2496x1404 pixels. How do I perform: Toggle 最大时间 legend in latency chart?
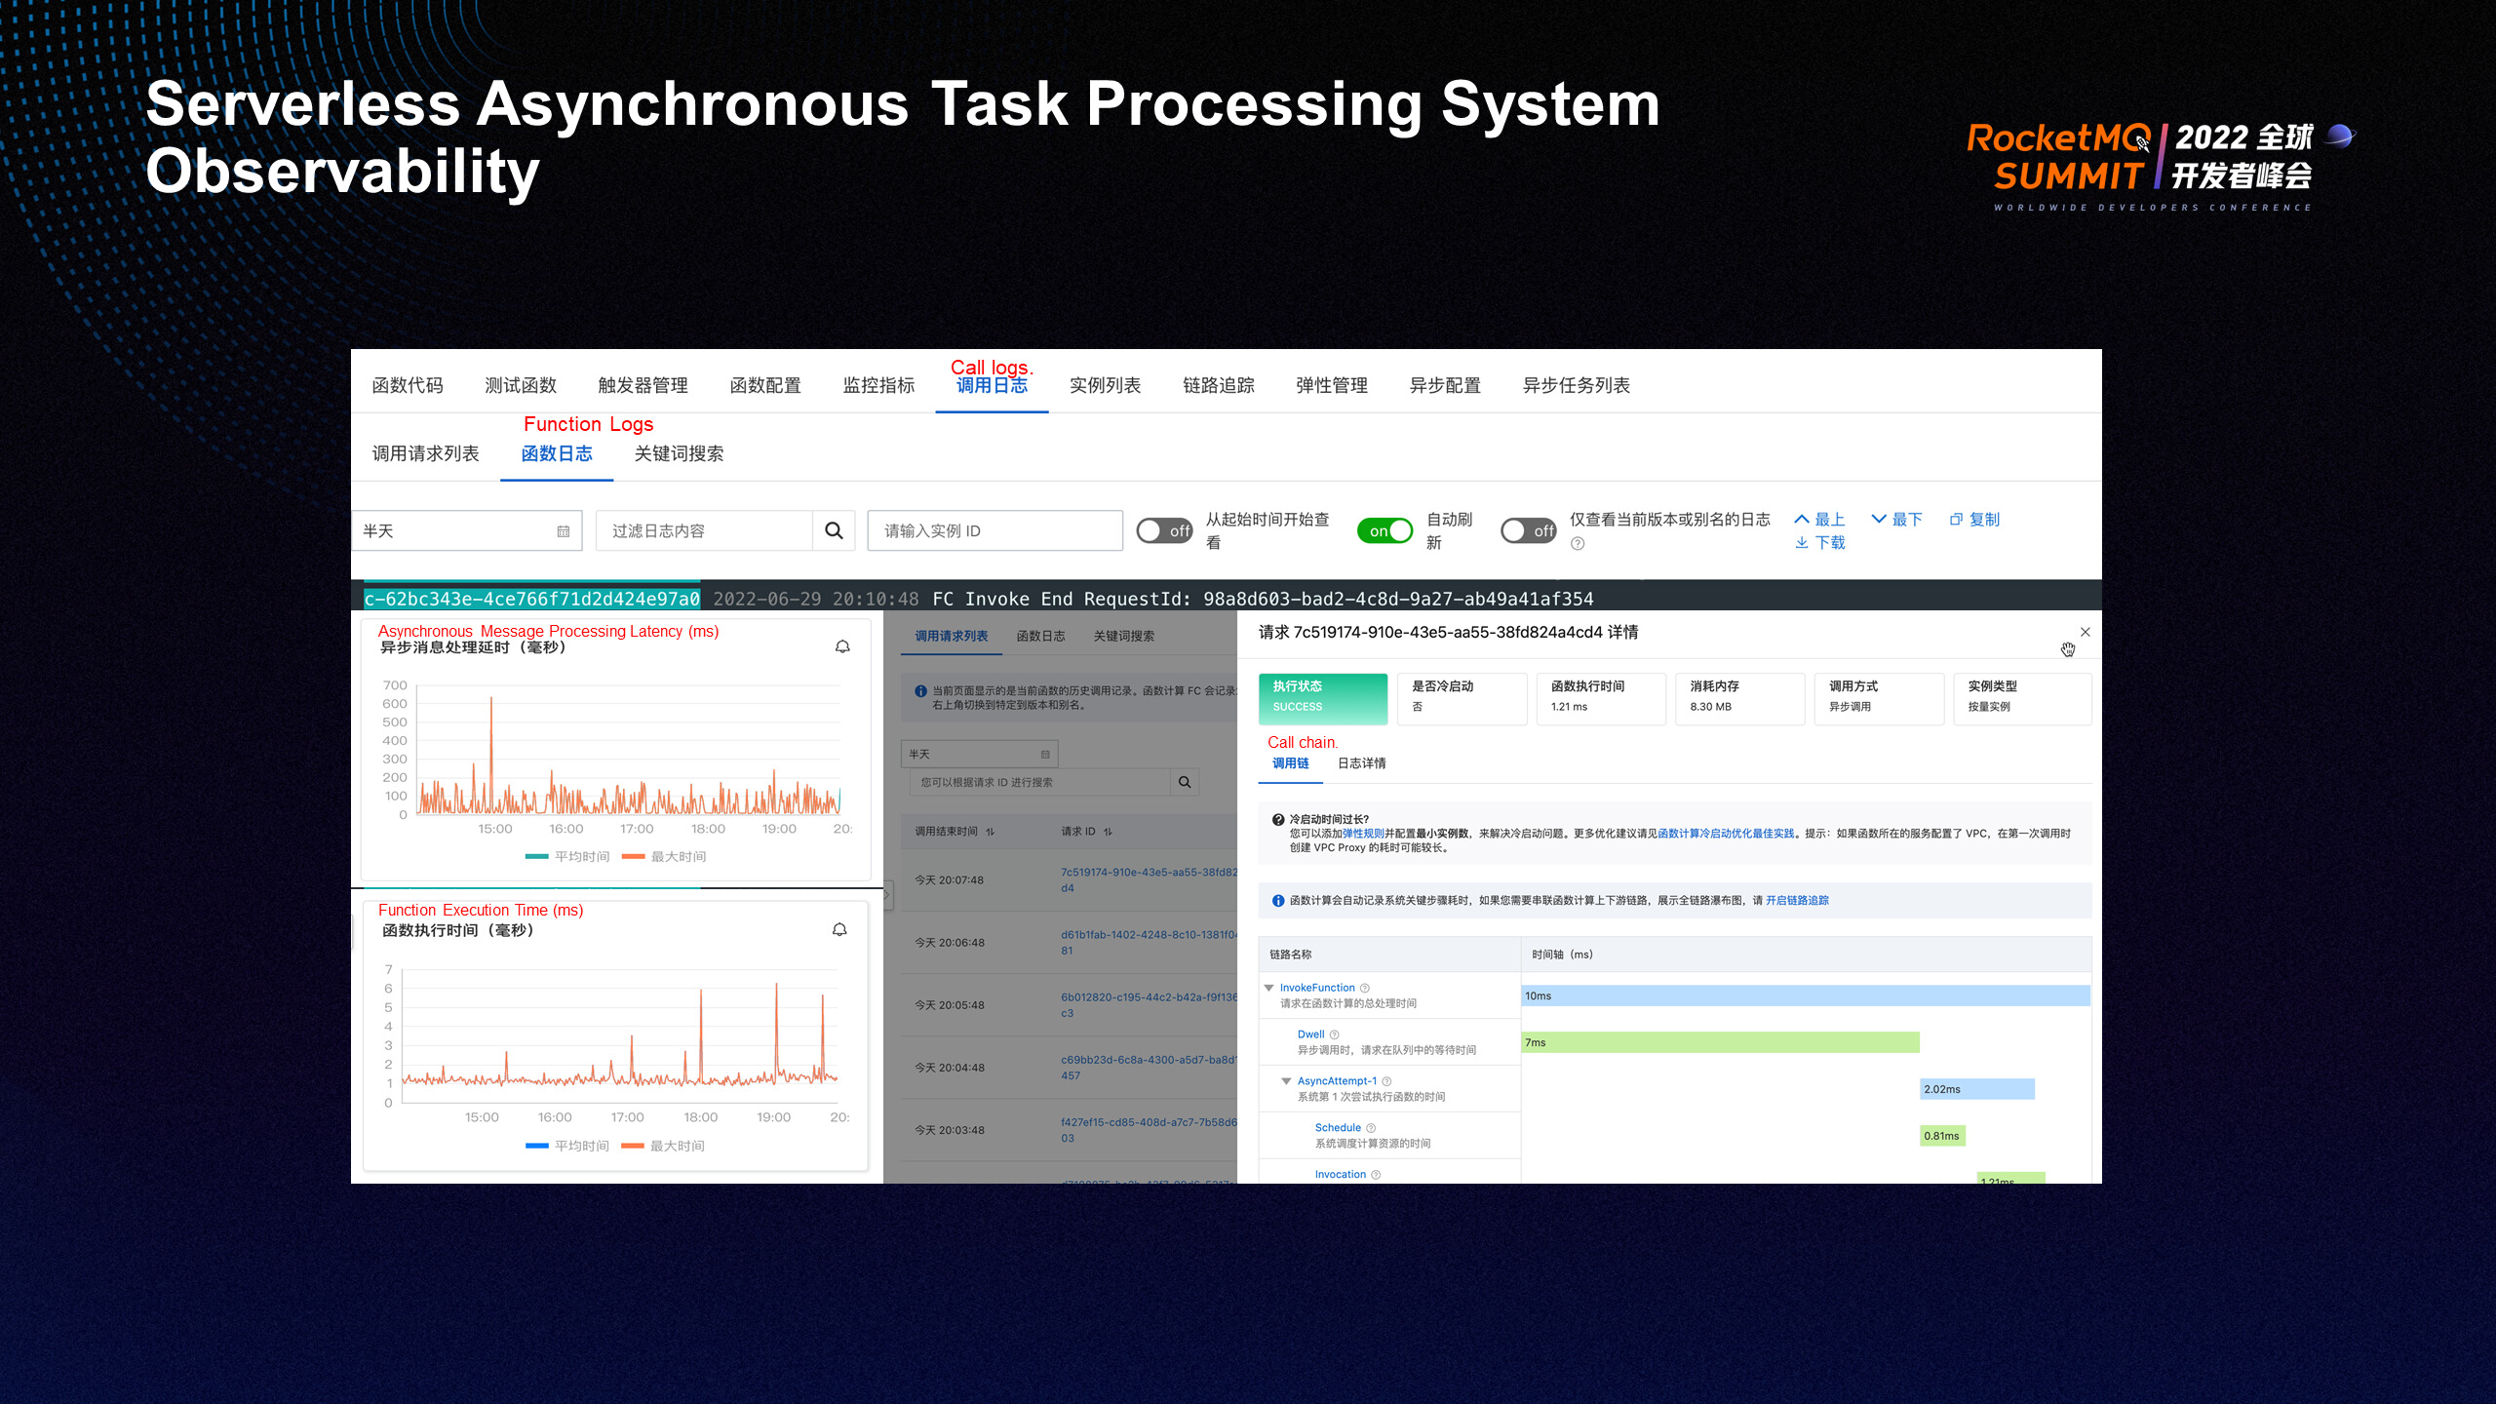pos(664,856)
